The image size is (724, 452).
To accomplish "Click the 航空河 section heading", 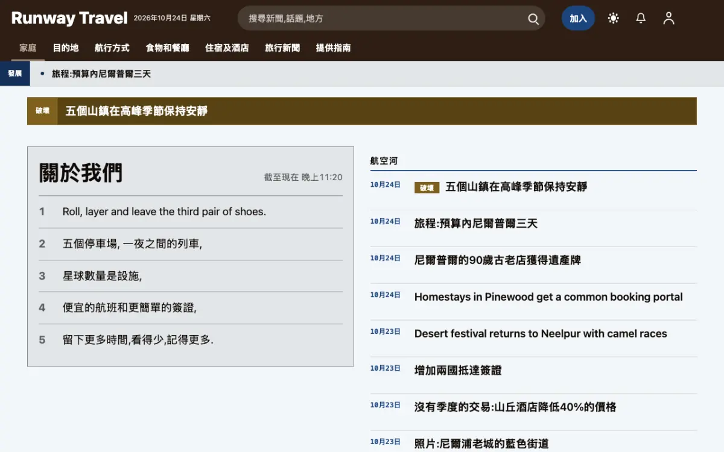I will pos(384,161).
